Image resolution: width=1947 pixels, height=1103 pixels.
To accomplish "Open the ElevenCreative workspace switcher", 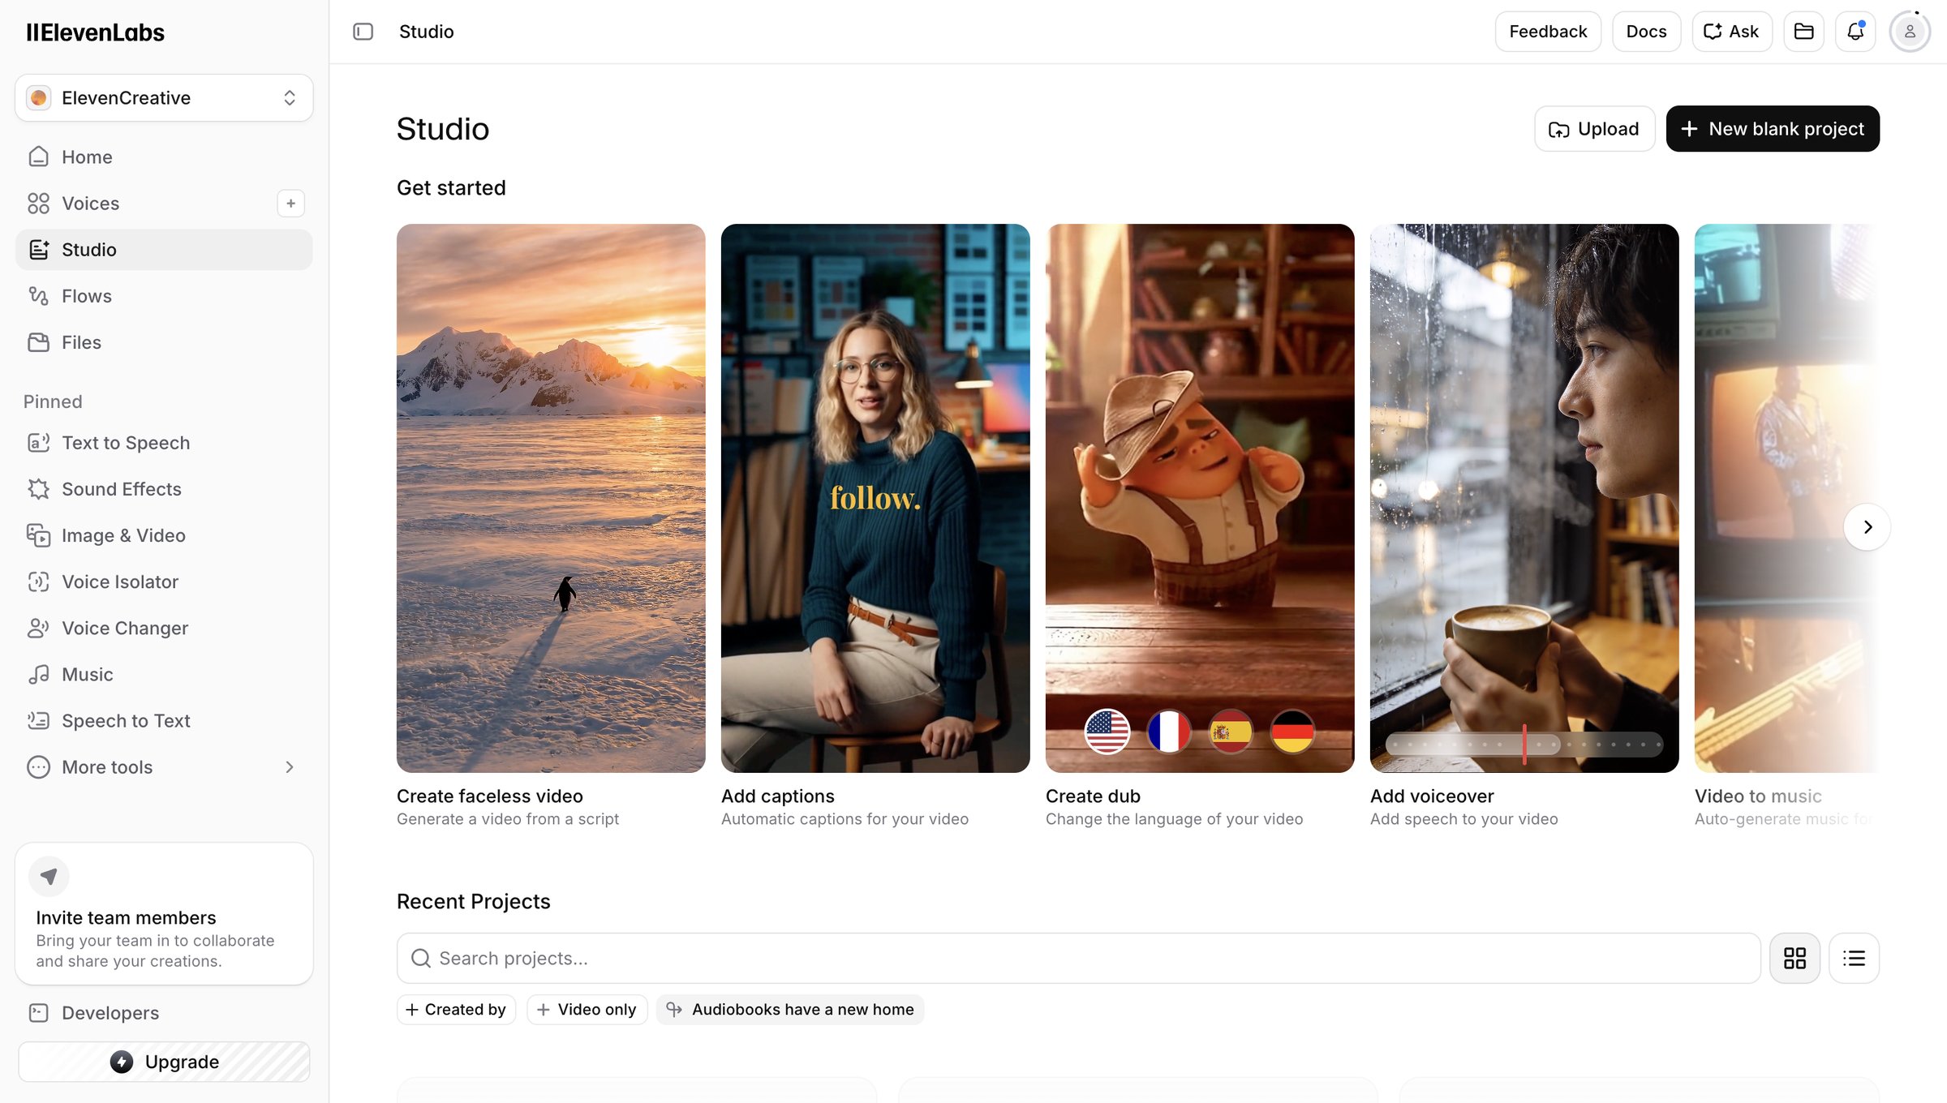I will point(164,98).
